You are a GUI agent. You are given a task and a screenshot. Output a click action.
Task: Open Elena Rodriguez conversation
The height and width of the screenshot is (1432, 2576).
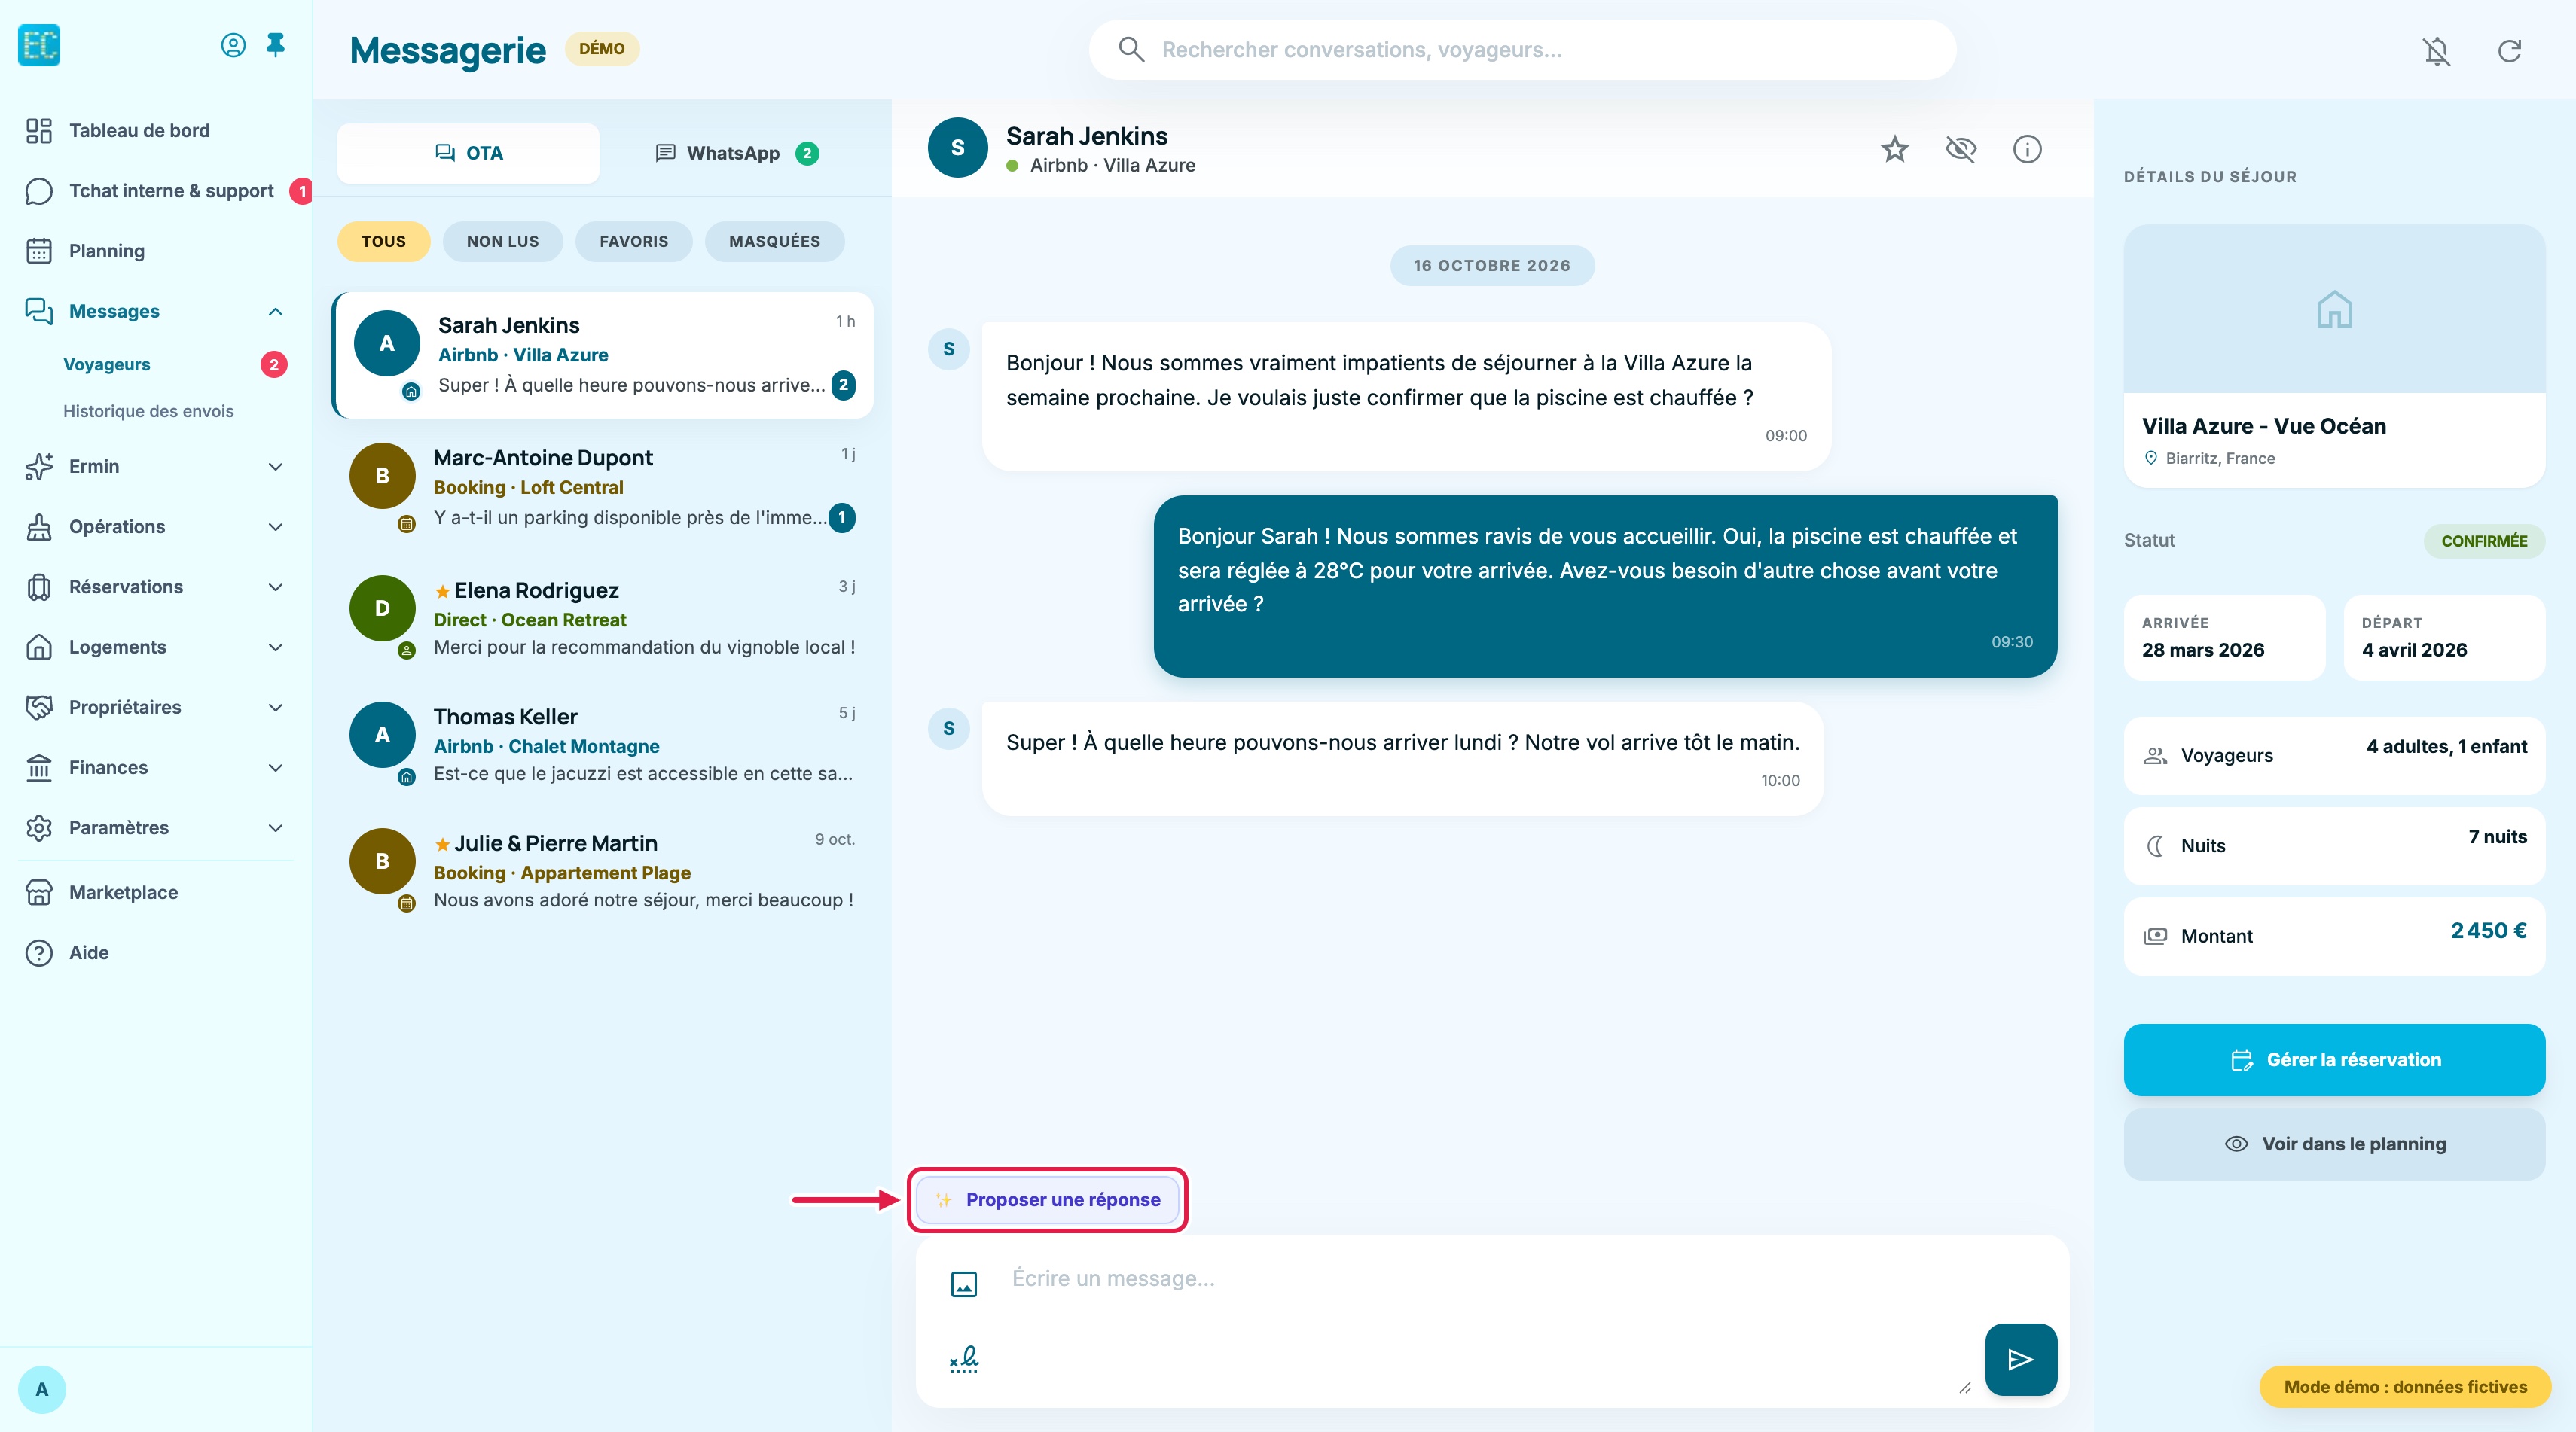click(x=603, y=620)
